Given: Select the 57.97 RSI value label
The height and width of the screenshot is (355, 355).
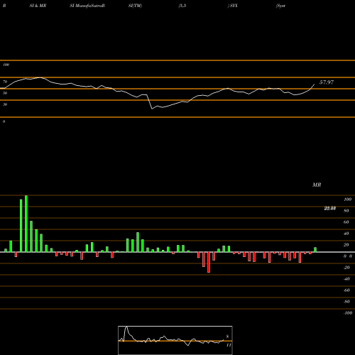Looking at the screenshot, I should click(x=327, y=82).
